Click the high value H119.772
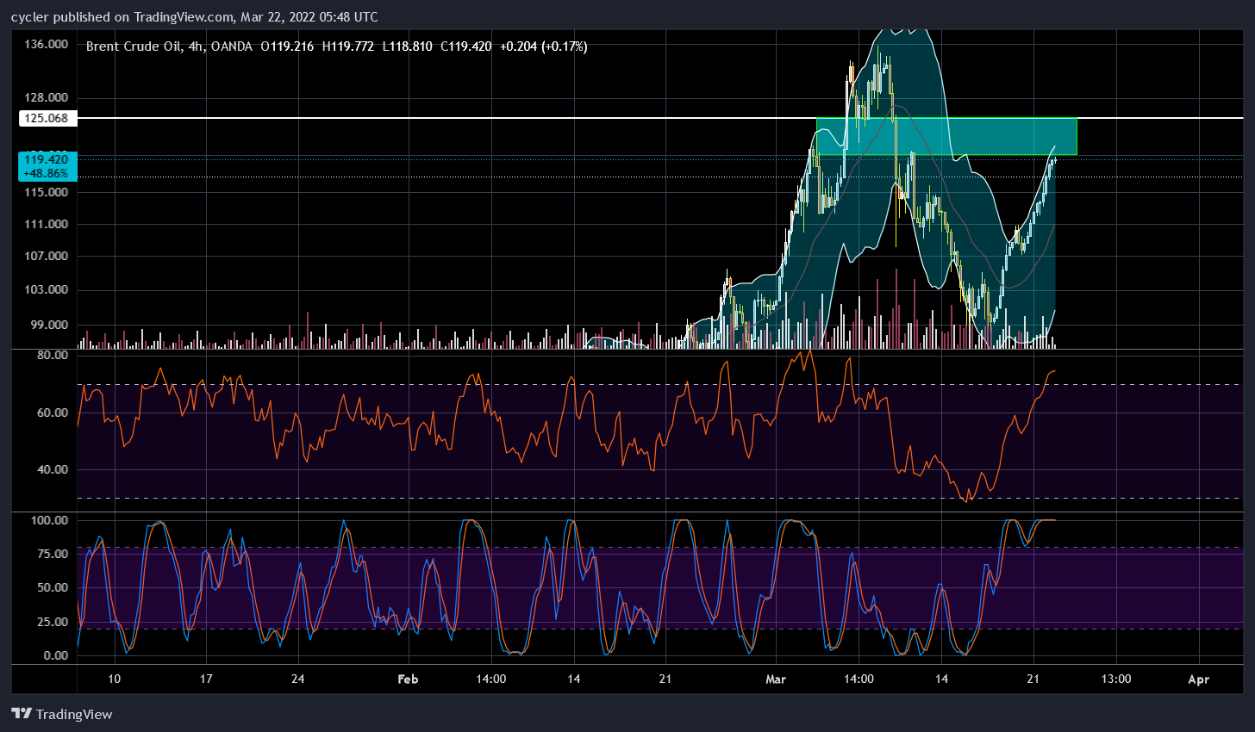This screenshot has height=732, width=1255. pyautogui.click(x=347, y=47)
